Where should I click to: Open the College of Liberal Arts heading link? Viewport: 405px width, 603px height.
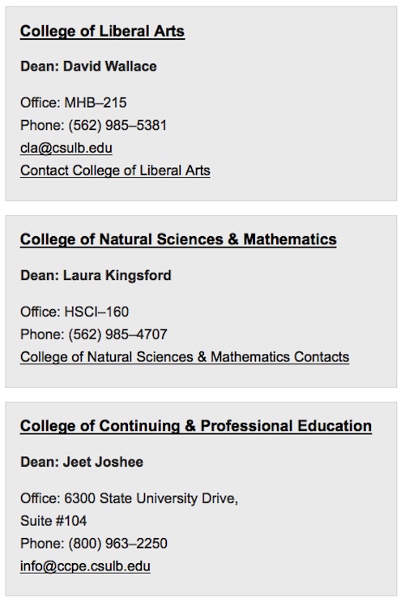103,32
